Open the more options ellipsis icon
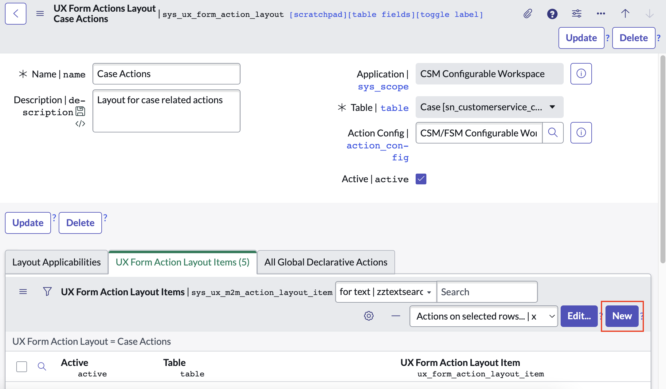Screen dimensions: 666x389 (601, 14)
